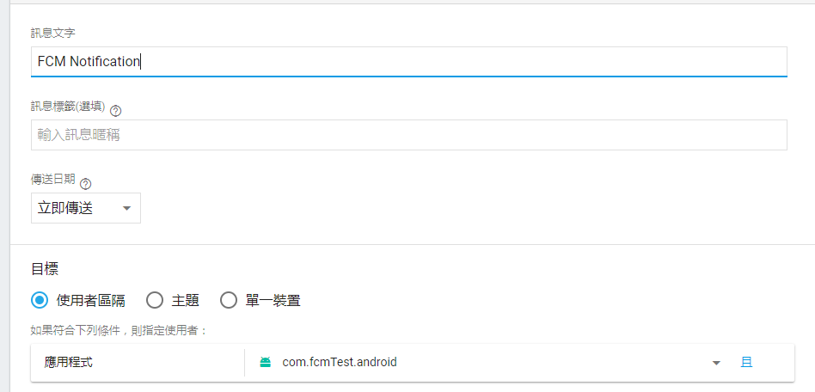This screenshot has height=392, width=815.
Task: Click the green Android robot icon
Action: point(266,363)
